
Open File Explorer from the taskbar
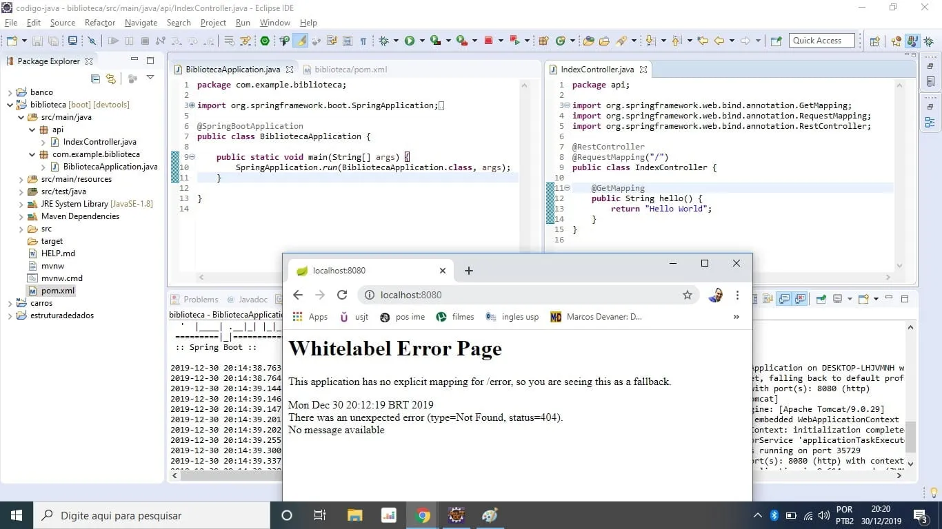pyautogui.click(x=354, y=515)
